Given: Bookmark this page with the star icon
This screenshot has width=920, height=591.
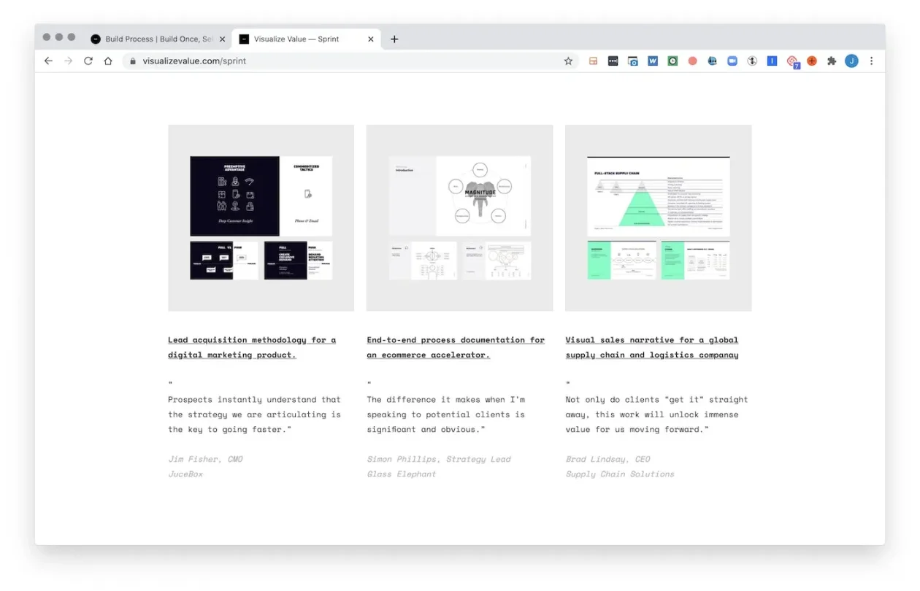Looking at the screenshot, I should pos(568,61).
